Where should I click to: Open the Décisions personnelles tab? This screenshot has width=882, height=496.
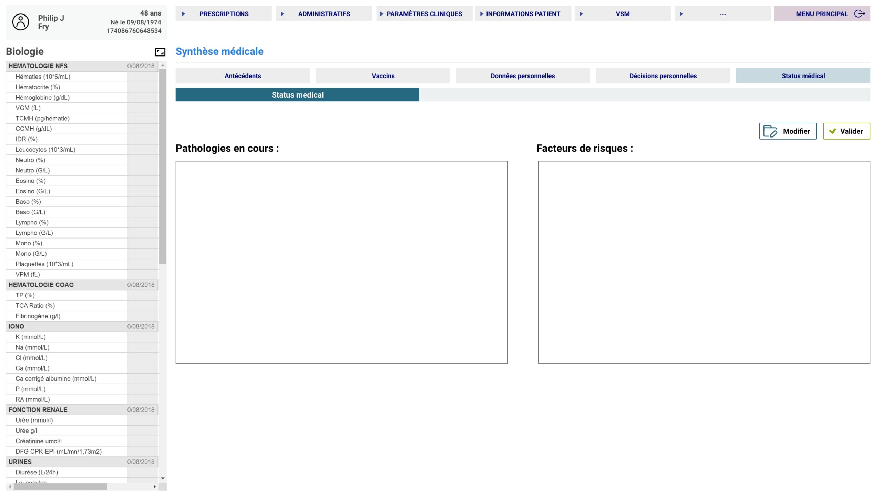click(x=663, y=76)
